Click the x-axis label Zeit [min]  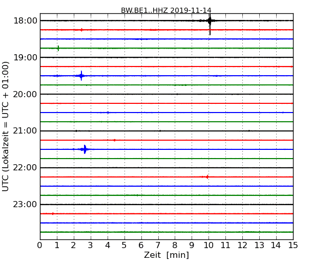tap(167, 255)
